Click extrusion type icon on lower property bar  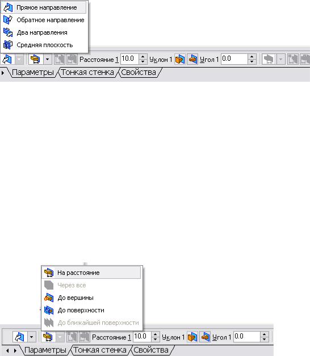(x=48, y=337)
